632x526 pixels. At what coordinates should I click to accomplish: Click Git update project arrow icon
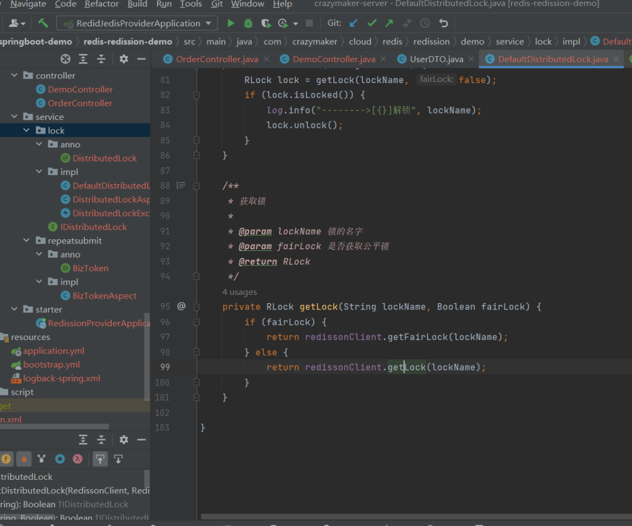point(353,23)
